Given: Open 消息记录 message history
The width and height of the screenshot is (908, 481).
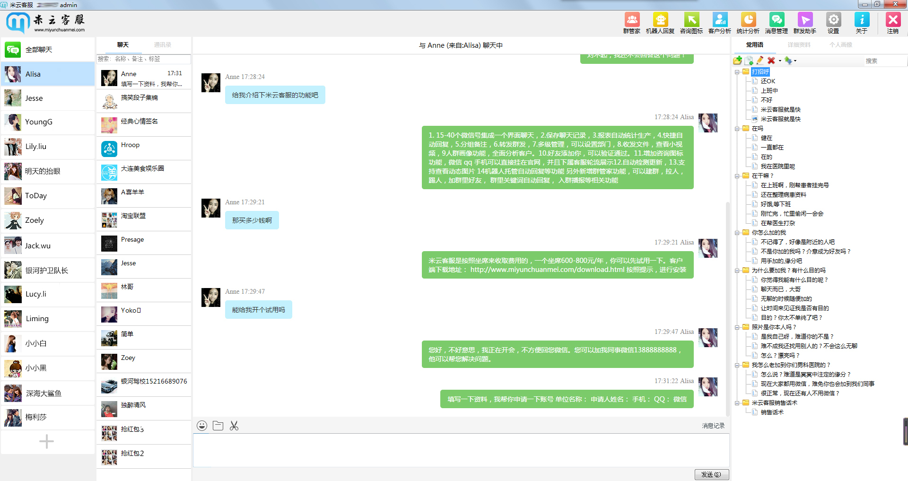Looking at the screenshot, I should click(713, 425).
